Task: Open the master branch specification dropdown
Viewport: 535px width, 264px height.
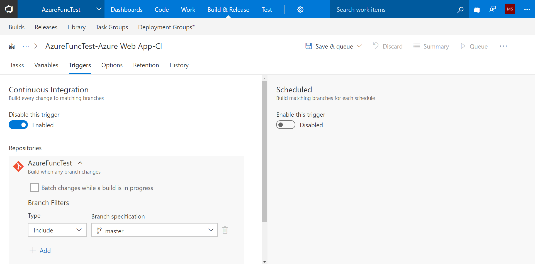Action: coord(154,230)
